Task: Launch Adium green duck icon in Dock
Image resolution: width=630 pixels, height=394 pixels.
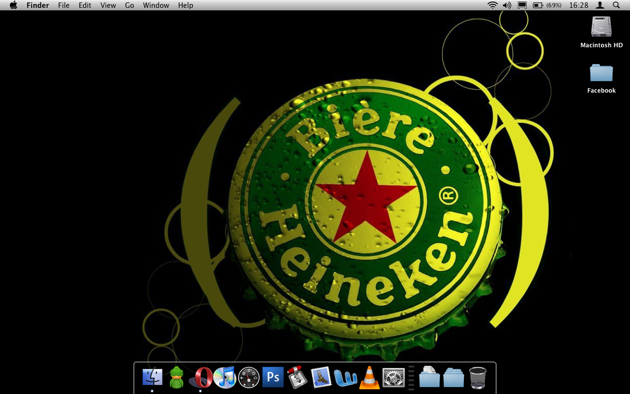Action: click(x=177, y=377)
